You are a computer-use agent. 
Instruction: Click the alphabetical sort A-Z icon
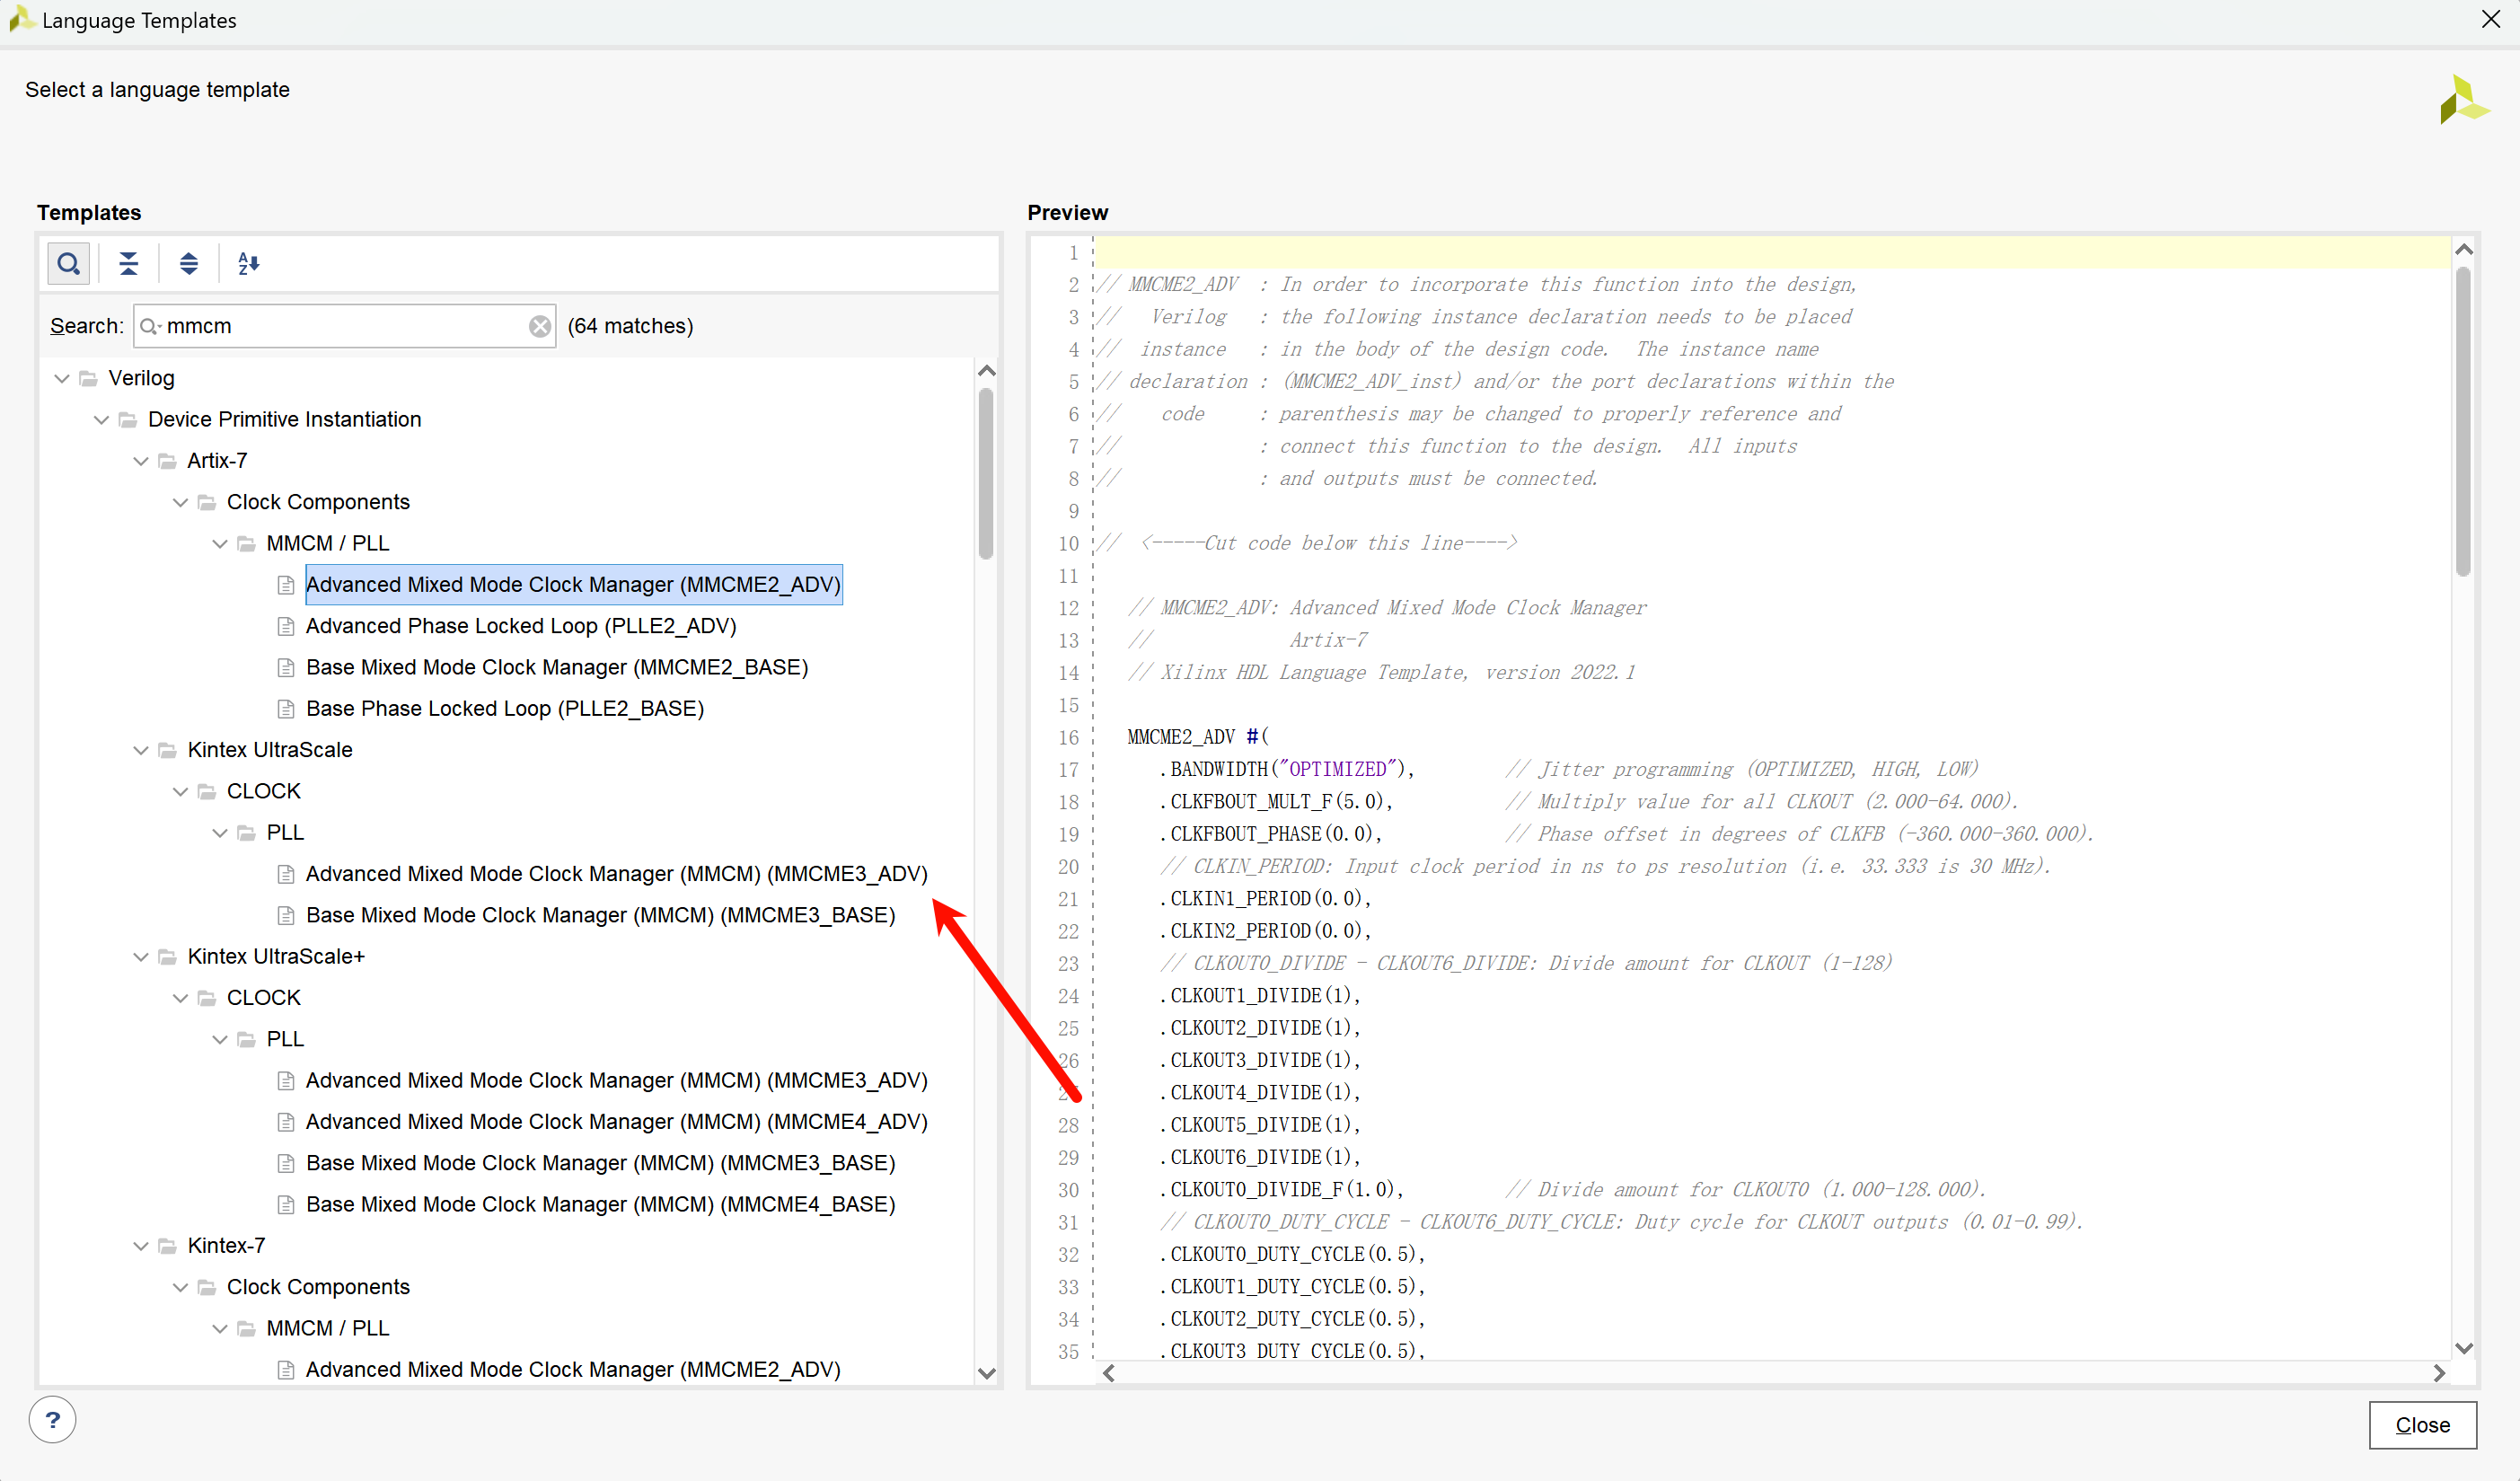pos(249,264)
